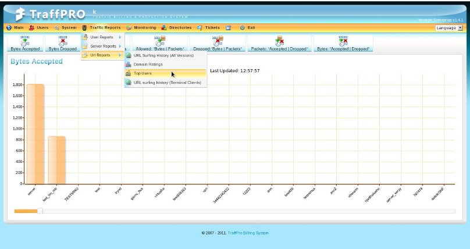The width and height of the screenshot is (470, 249).
Task: Open the Monitoring menu
Action: 140,27
